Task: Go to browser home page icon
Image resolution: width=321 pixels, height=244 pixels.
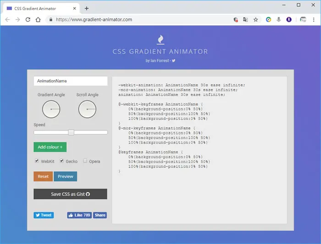Action: tap(38, 20)
